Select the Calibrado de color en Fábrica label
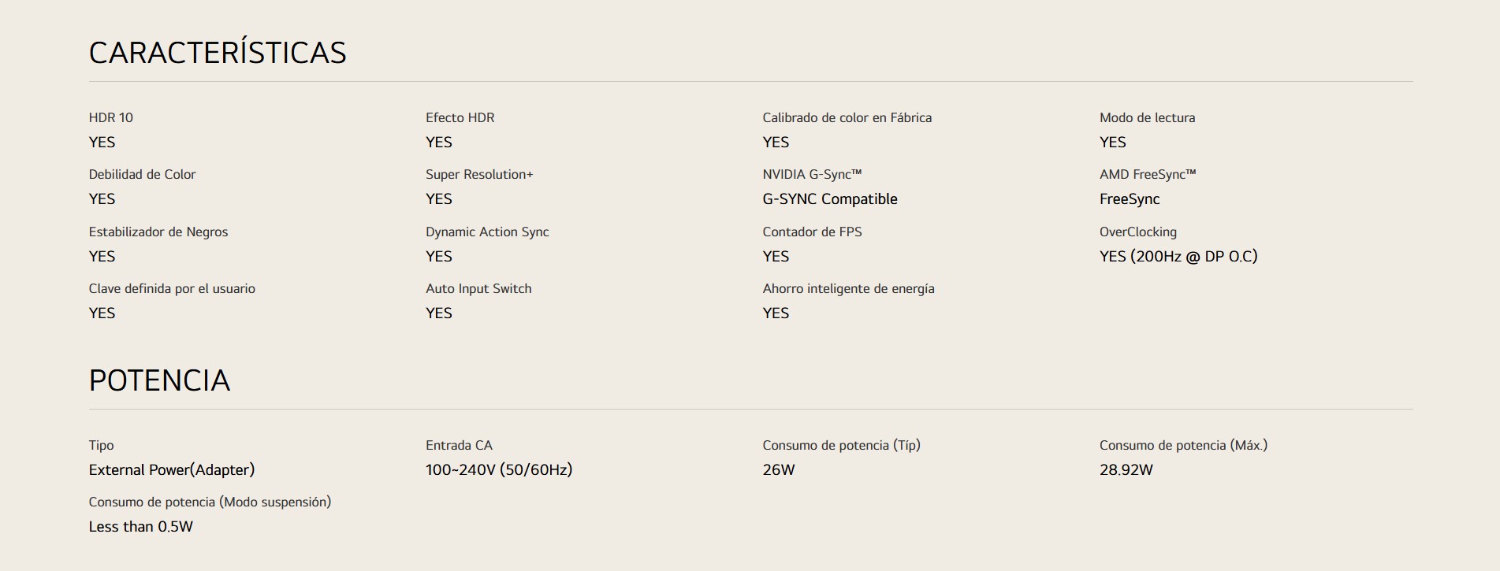Viewport: 1500px width, 571px height. pyautogui.click(x=847, y=117)
